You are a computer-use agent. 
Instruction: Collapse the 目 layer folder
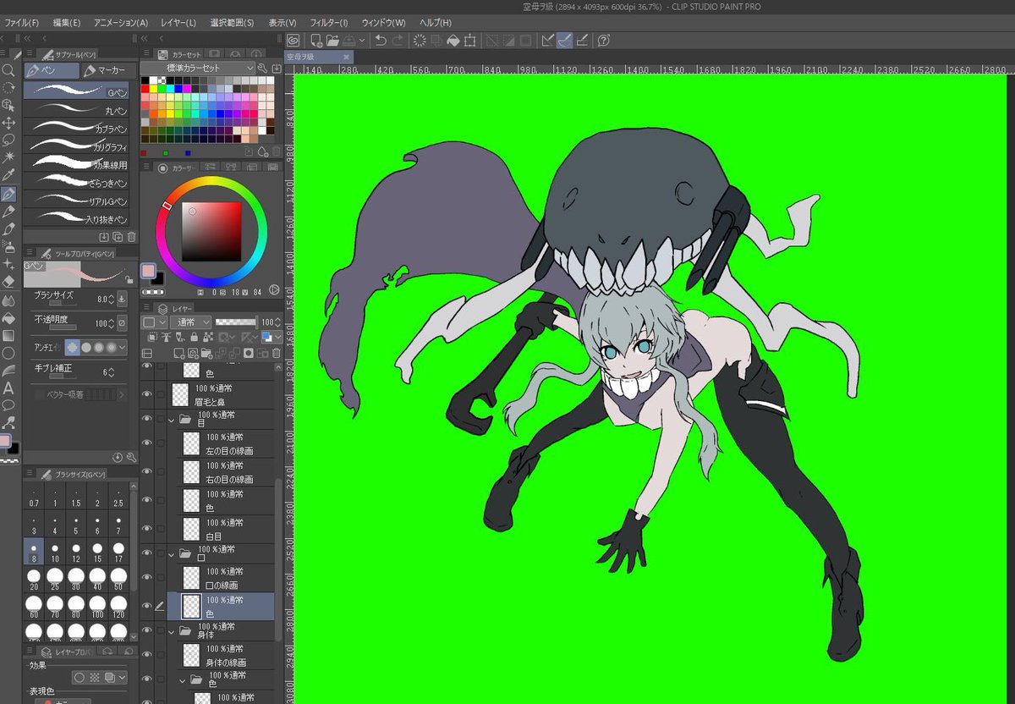172,419
